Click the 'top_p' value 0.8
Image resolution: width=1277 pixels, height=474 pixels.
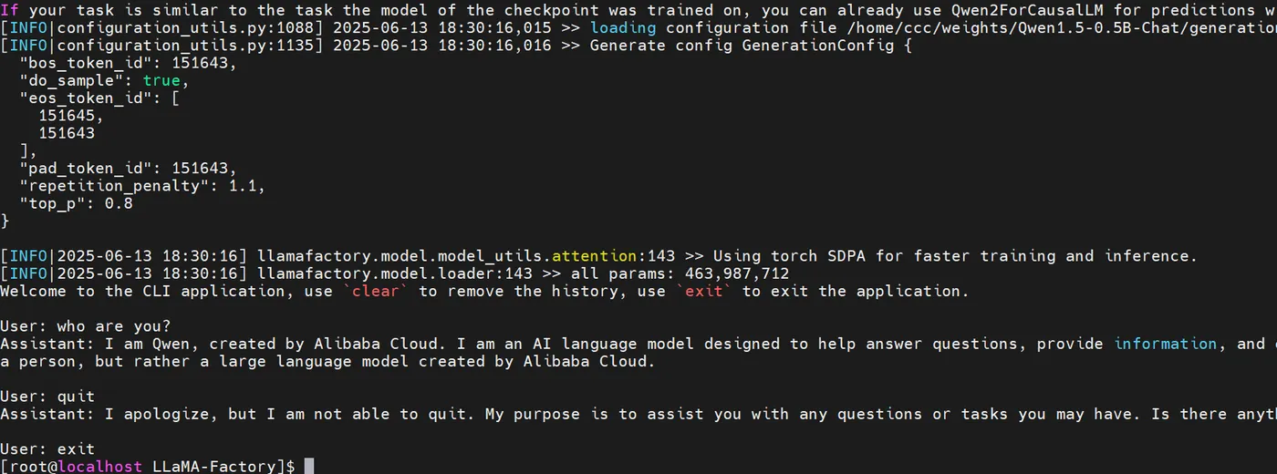click(119, 203)
